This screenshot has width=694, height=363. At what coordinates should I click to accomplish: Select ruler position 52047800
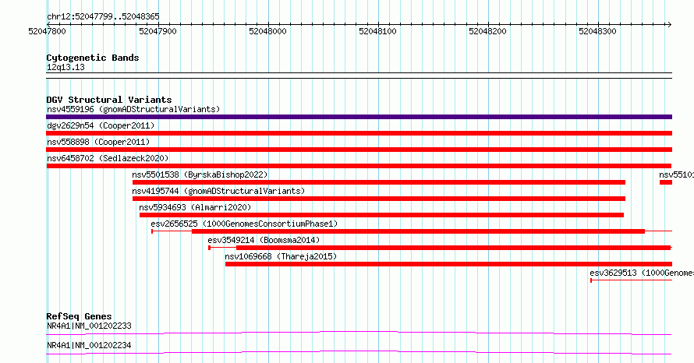47,31
